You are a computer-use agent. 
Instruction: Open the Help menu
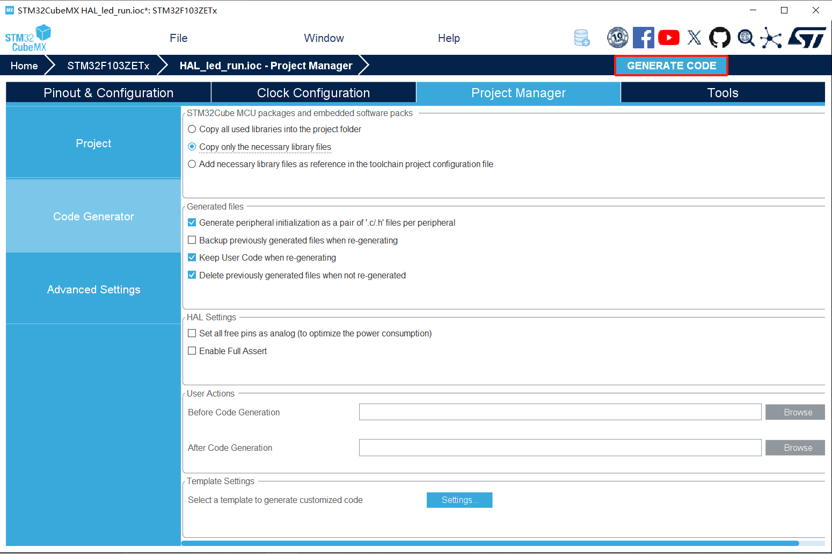click(449, 38)
